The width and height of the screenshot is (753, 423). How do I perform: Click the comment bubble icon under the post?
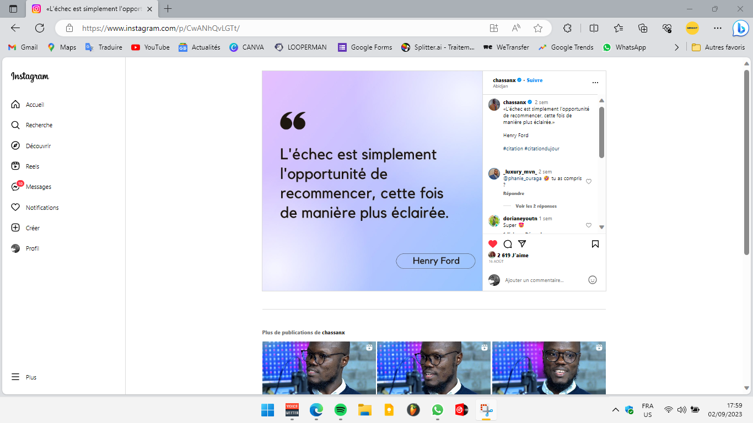coord(508,244)
